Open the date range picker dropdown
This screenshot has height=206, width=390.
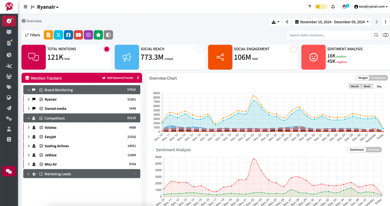tap(332, 22)
